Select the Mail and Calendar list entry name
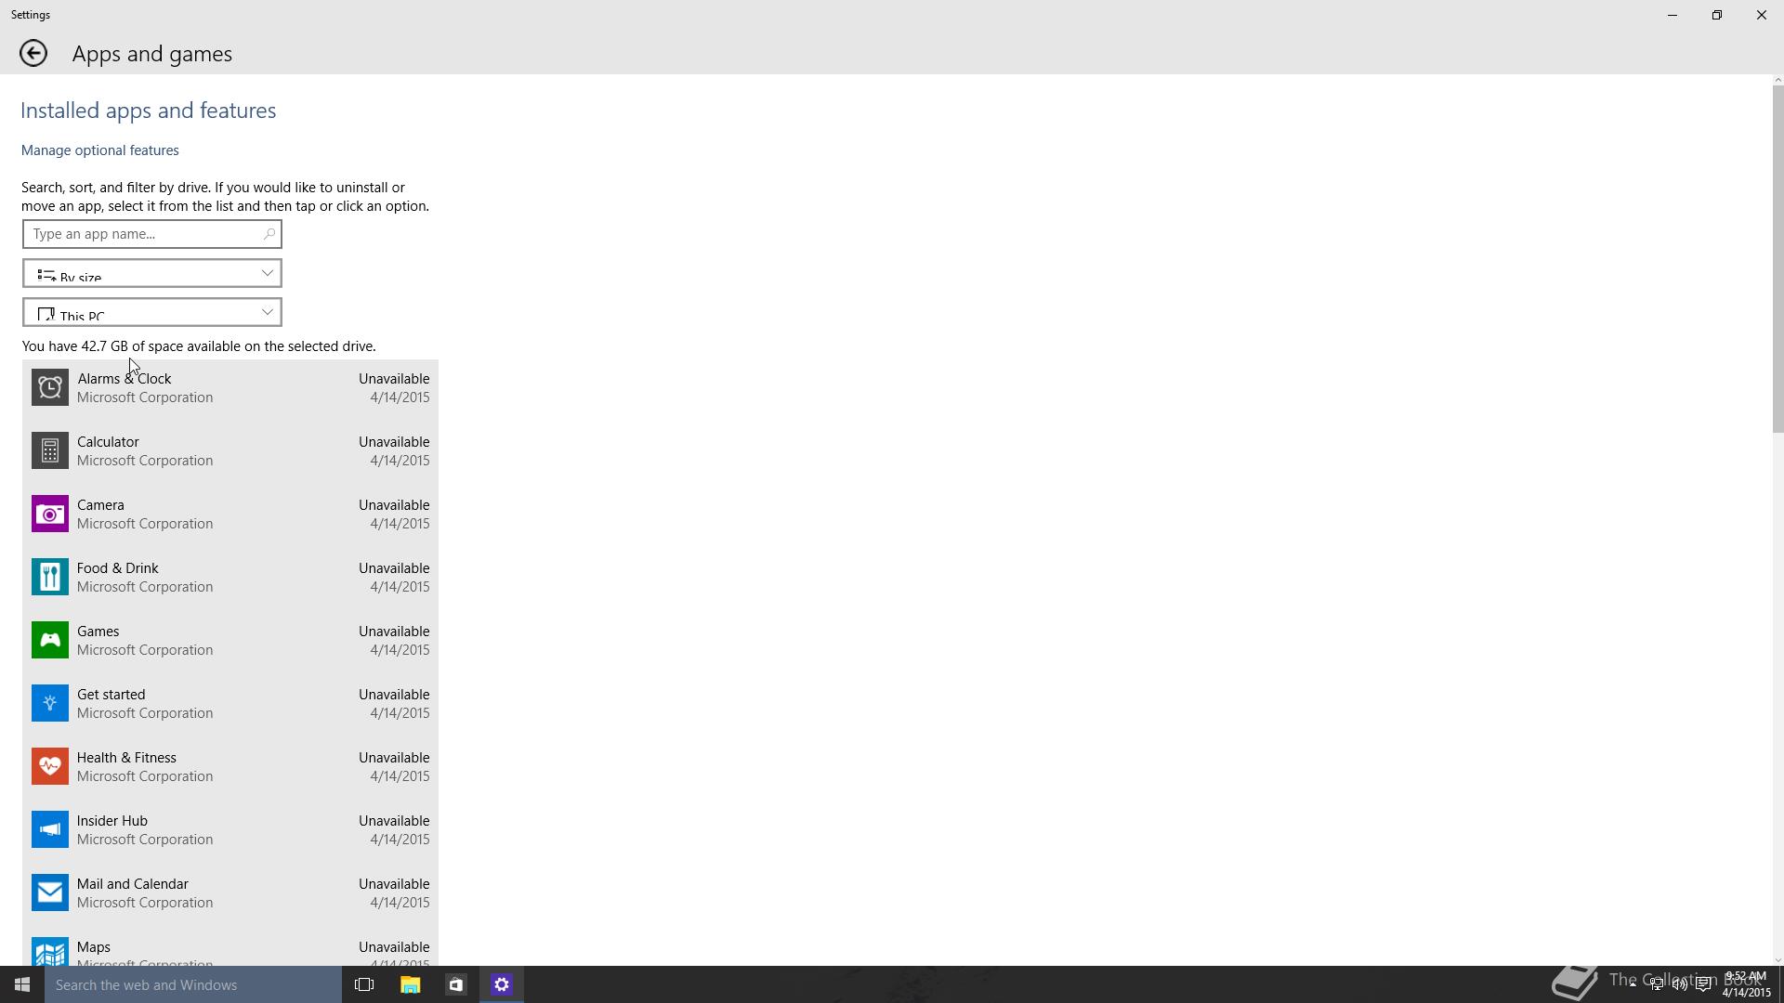Screen dimensions: 1784x1003 133,884
